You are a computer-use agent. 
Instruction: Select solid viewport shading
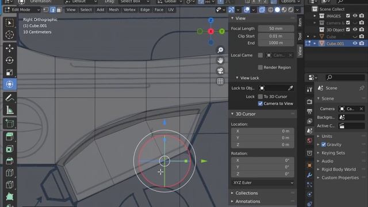277,10
